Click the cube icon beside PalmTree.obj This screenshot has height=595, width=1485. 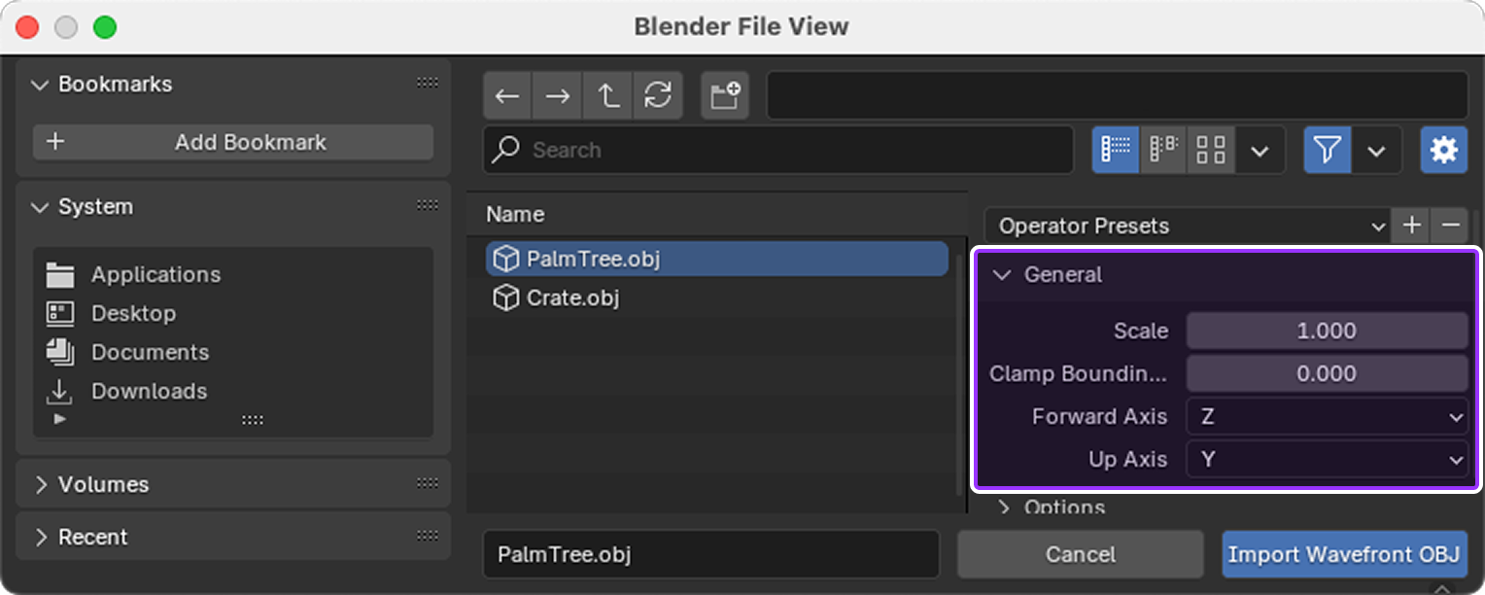(x=505, y=259)
